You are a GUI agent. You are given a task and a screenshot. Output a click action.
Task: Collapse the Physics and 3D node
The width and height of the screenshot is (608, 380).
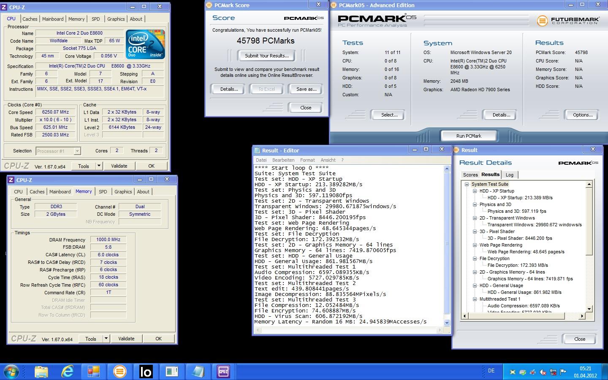[x=475, y=204]
